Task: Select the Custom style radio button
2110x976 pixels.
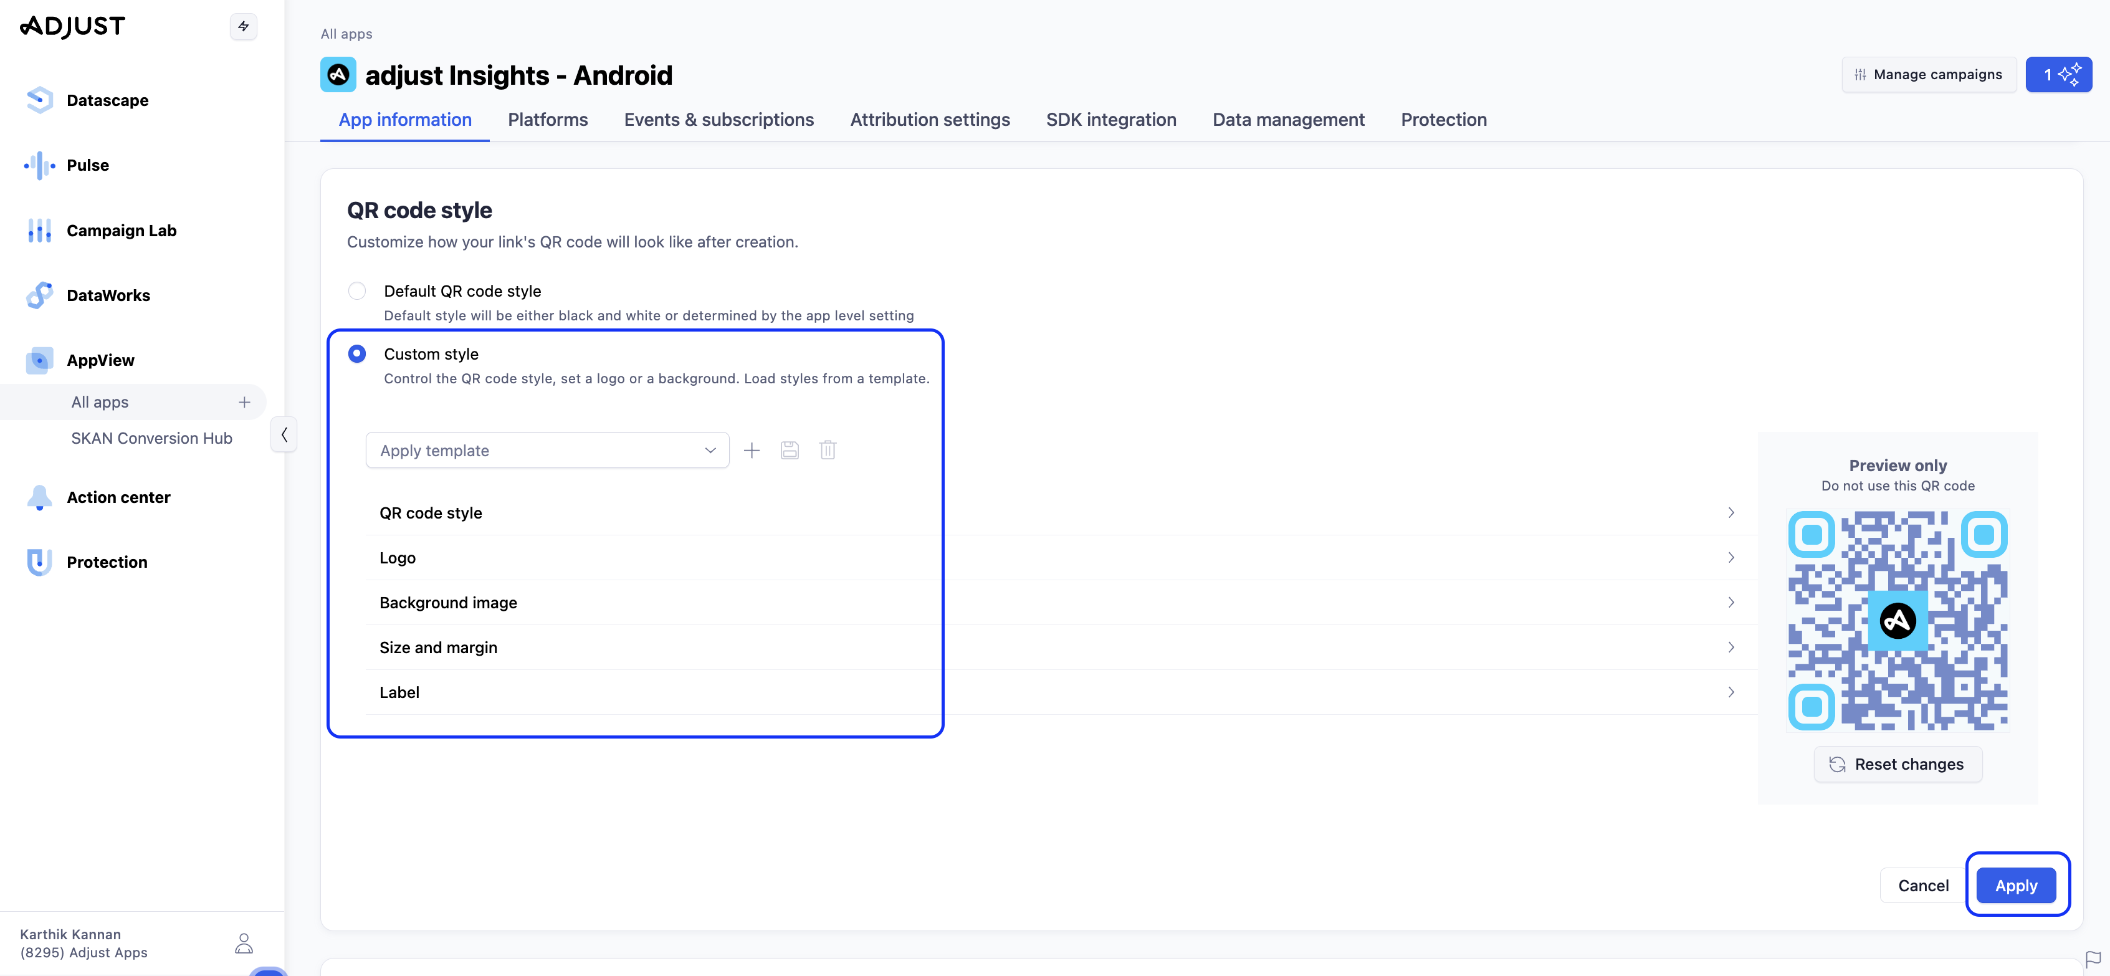Action: (x=356, y=354)
